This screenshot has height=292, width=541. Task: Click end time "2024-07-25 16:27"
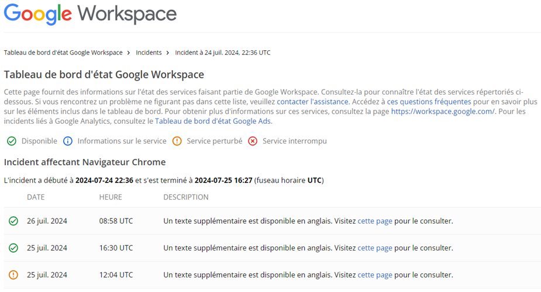point(223,180)
